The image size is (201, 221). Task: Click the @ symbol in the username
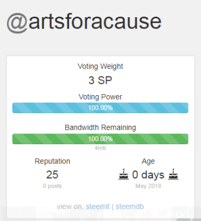[17, 23]
